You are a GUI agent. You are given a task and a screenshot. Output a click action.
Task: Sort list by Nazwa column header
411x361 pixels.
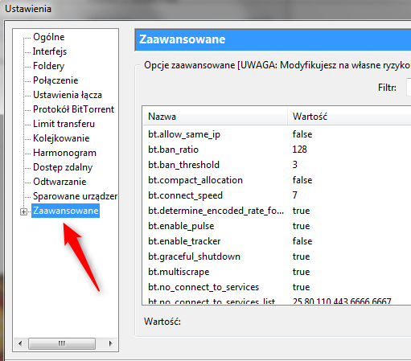[x=216, y=117]
